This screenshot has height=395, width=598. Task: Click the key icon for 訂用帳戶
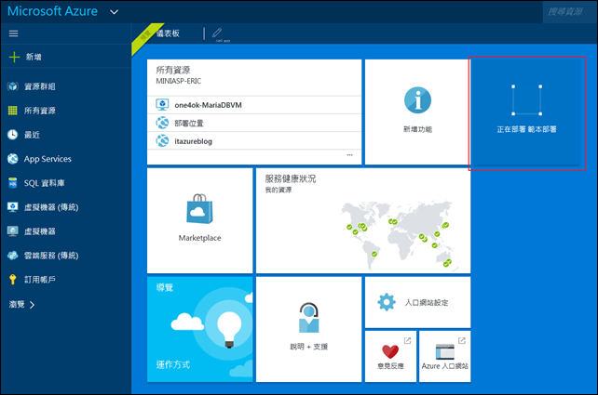[x=13, y=280]
